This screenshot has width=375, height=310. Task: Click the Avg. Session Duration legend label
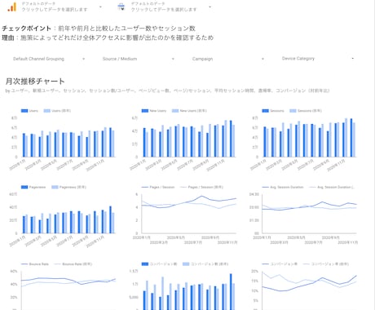click(287, 187)
